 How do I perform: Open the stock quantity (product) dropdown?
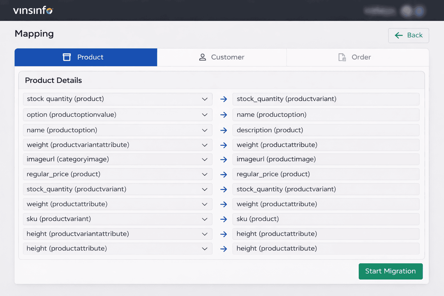click(x=117, y=99)
